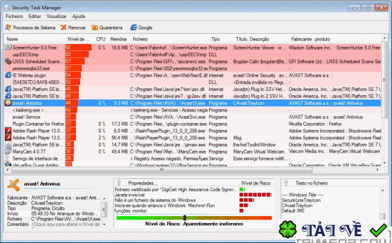
Task: Select the taskeng.exe process row
Action: click(193, 110)
